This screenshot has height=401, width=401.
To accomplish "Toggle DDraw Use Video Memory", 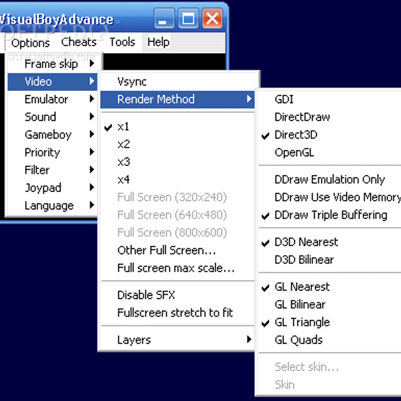I will [329, 197].
